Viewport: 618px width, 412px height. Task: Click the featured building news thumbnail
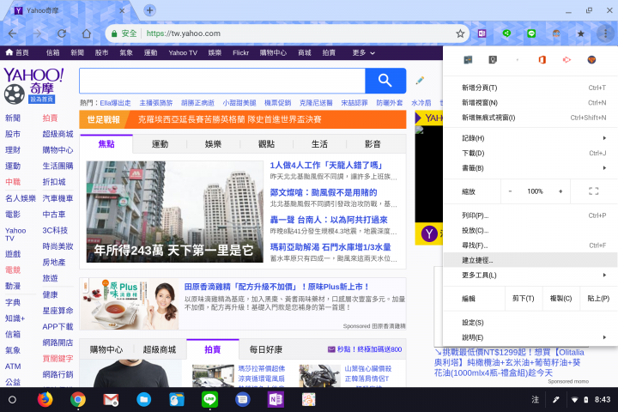[174, 212]
